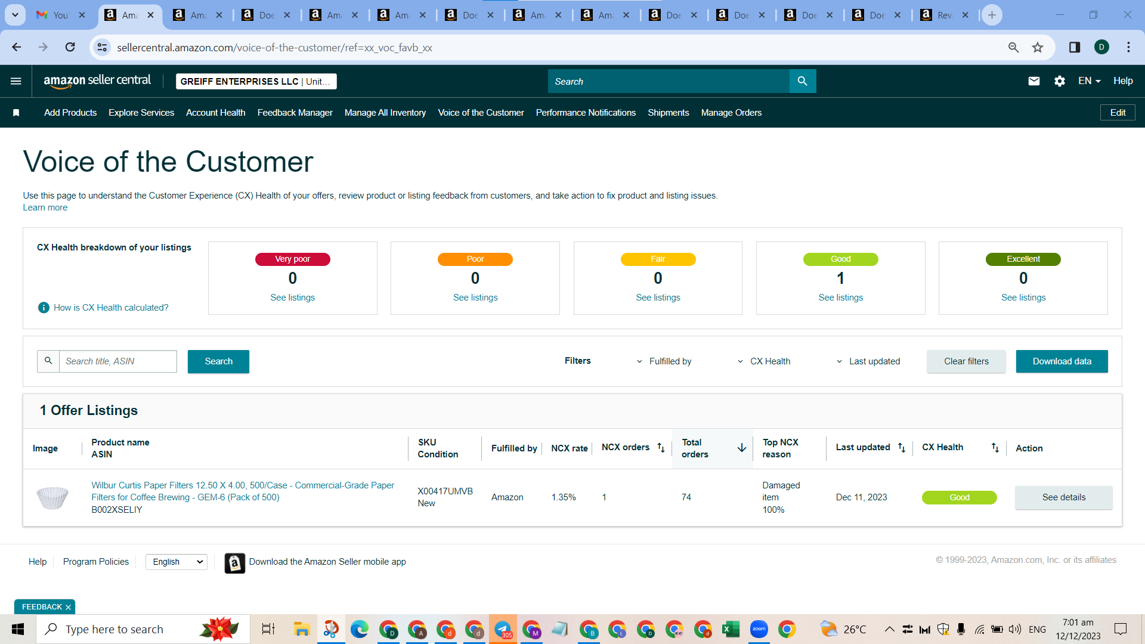Image resolution: width=1145 pixels, height=644 pixels.
Task: Open the GREIFF ENTERPRISES LLC account switcher
Action: (x=256, y=82)
